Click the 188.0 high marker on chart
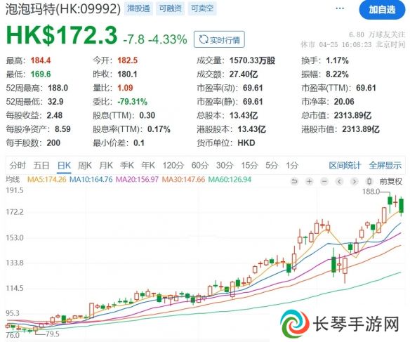 371,192
